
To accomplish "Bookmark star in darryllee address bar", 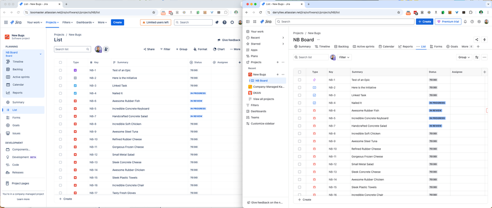I will 398,13.
